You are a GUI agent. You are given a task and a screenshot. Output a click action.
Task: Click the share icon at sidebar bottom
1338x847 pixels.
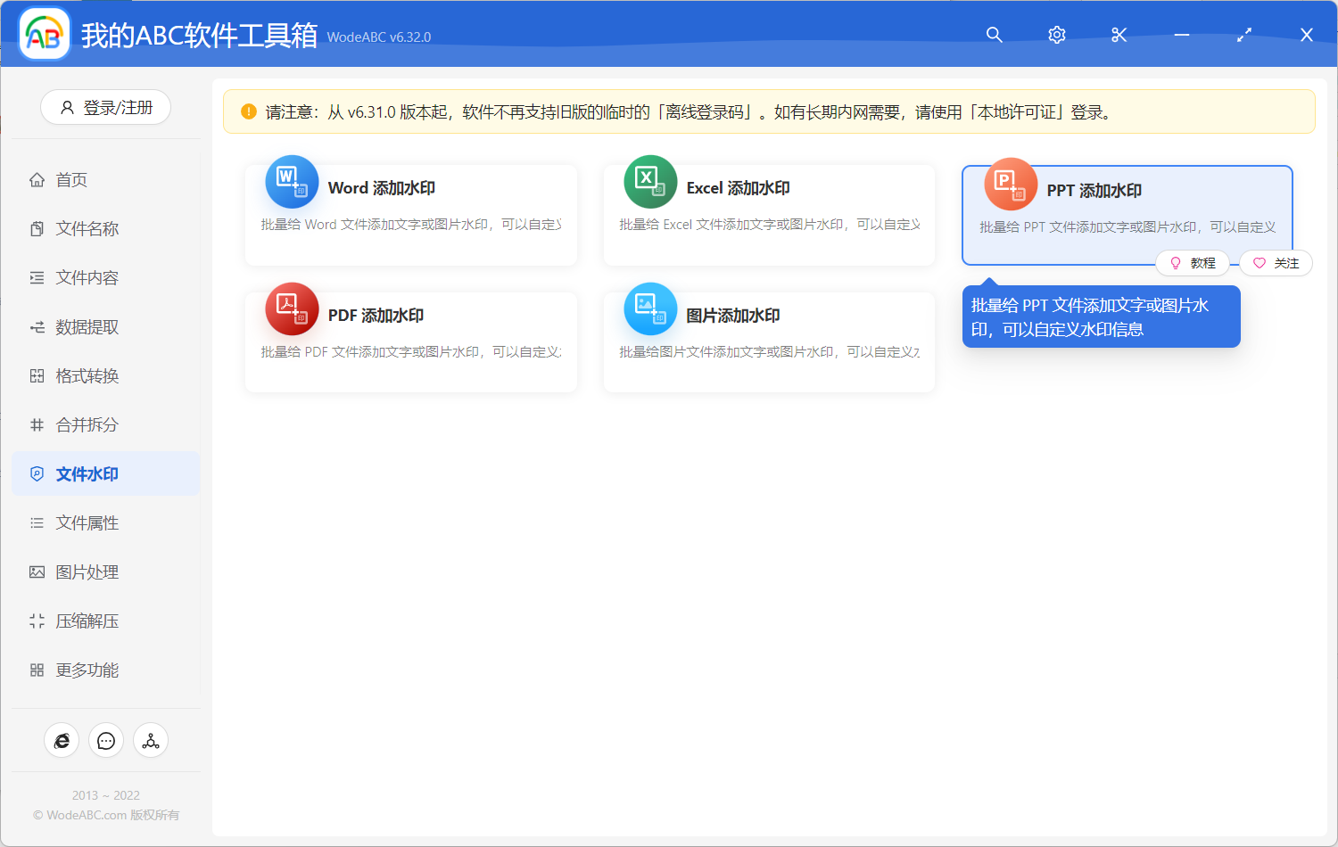[150, 740]
